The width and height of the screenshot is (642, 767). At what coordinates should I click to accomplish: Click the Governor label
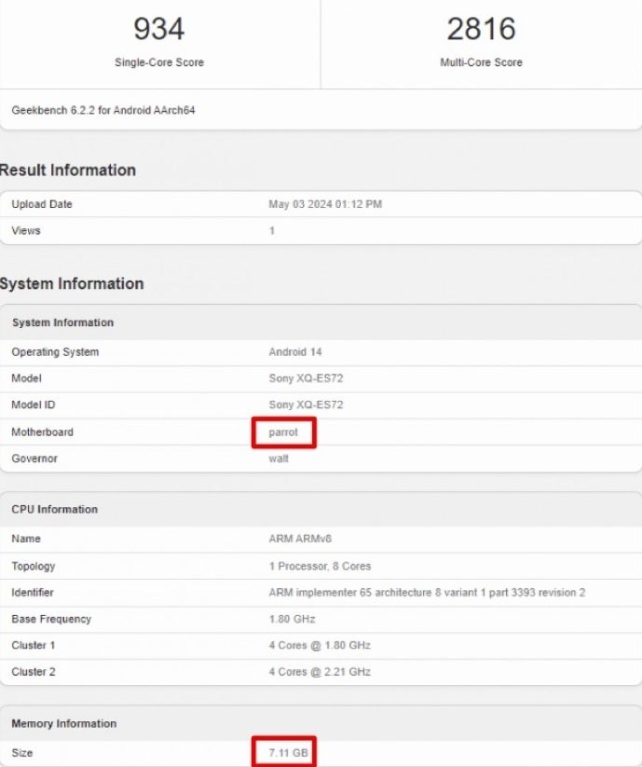pyautogui.click(x=34, y=459)
